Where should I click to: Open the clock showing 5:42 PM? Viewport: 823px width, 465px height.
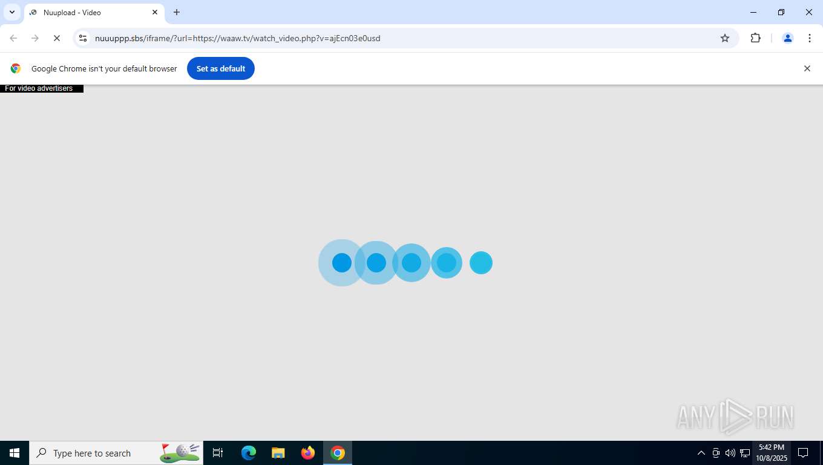[771, 453]
